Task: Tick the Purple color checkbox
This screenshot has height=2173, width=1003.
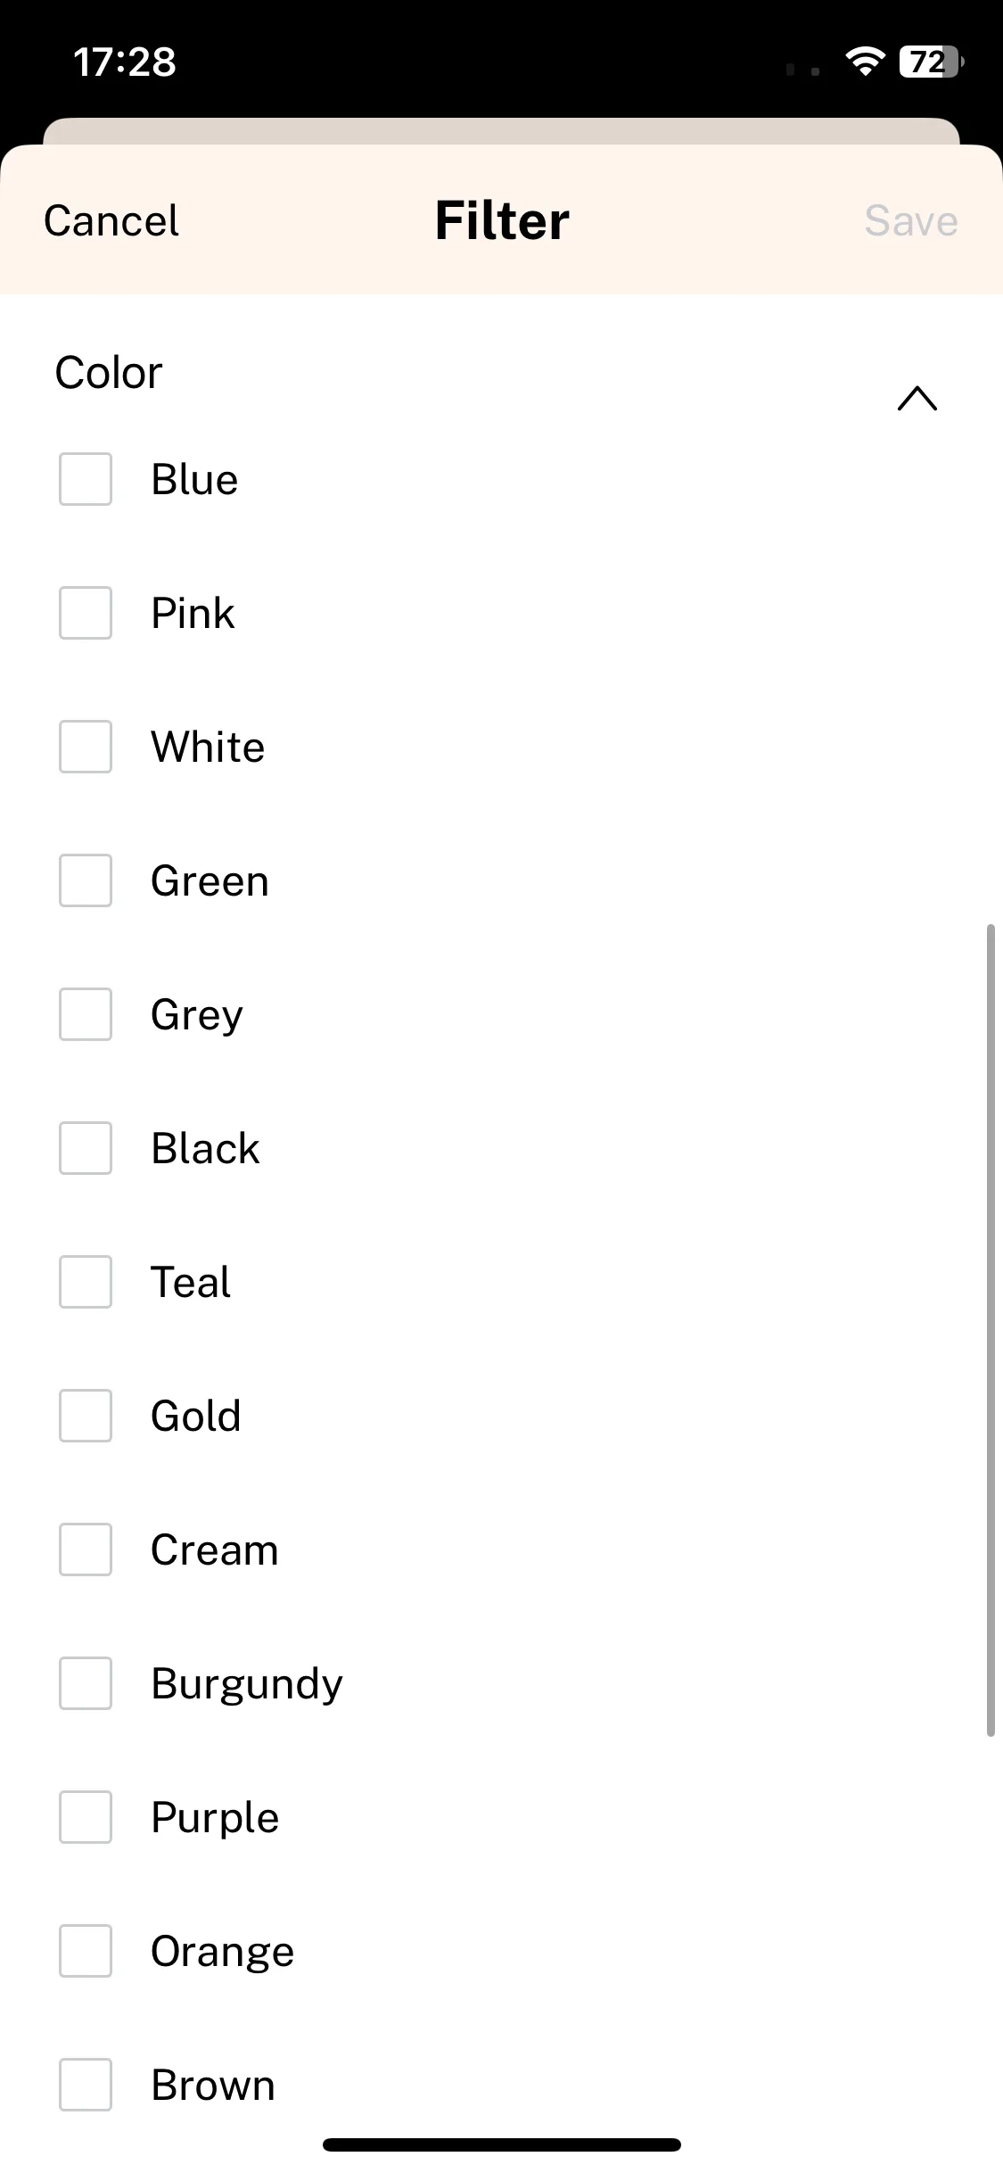Action: point(86,1817)
